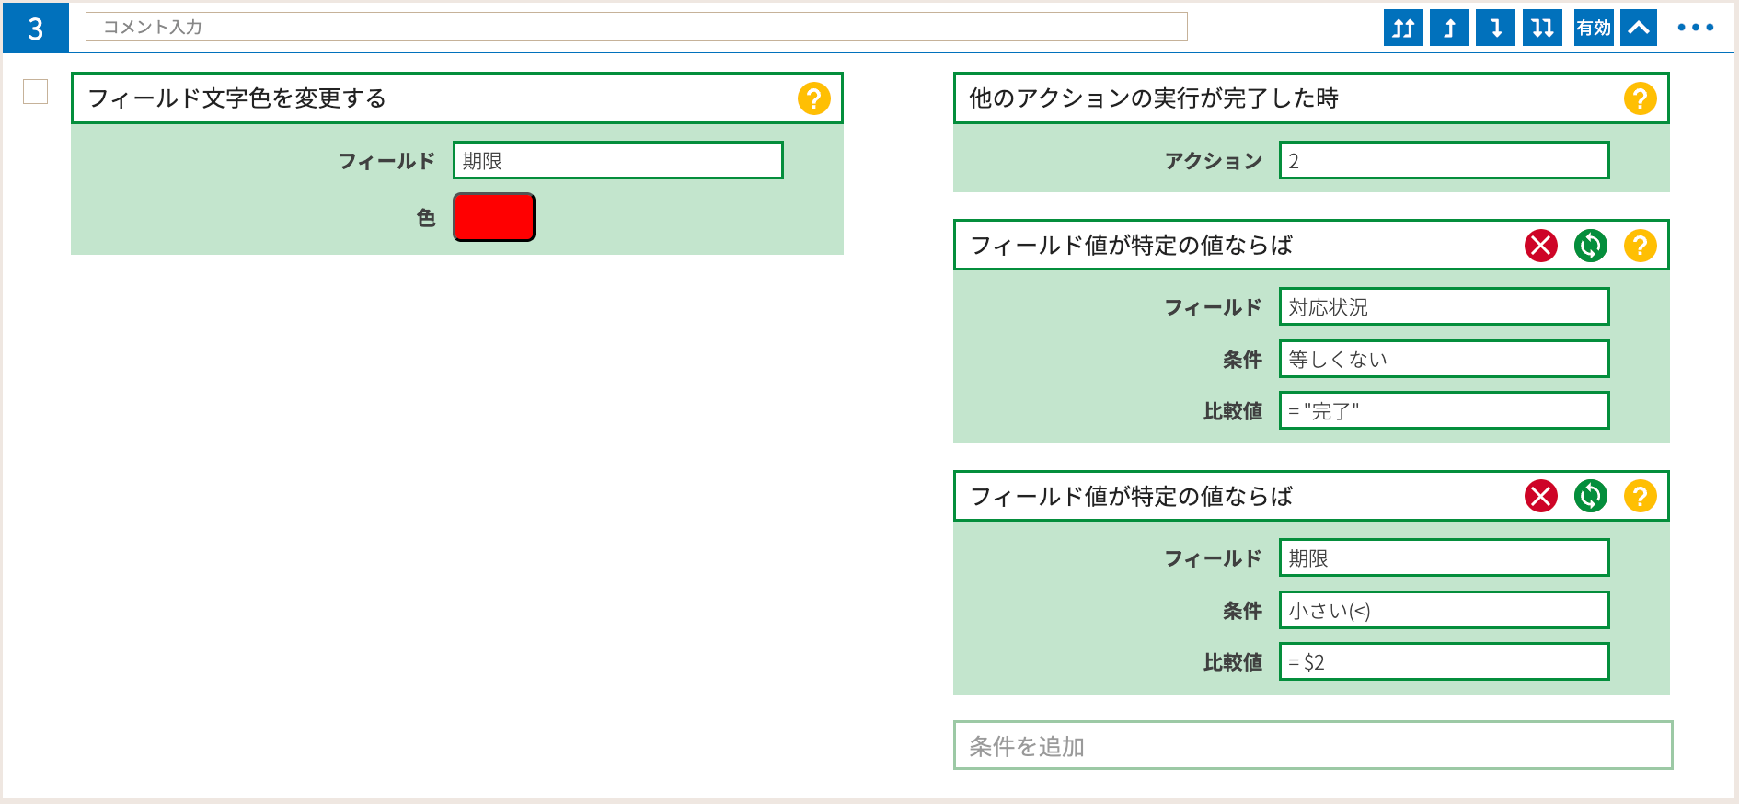
Task: Select the フィールド input containing 期限 on left
Action: [617, 160]
